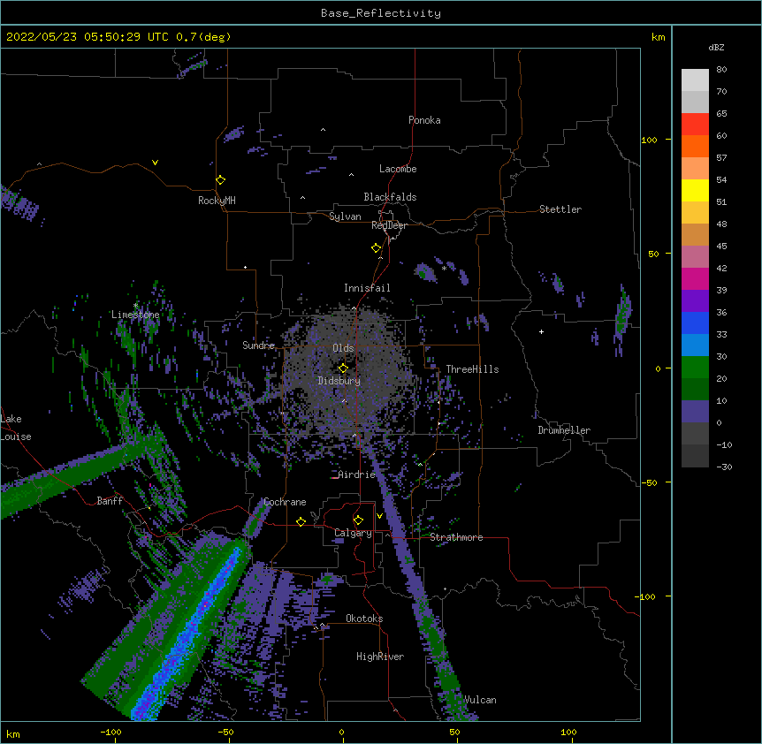
Task: Click the orange 60 dBZ legend swatch
Action: point(695,146)
